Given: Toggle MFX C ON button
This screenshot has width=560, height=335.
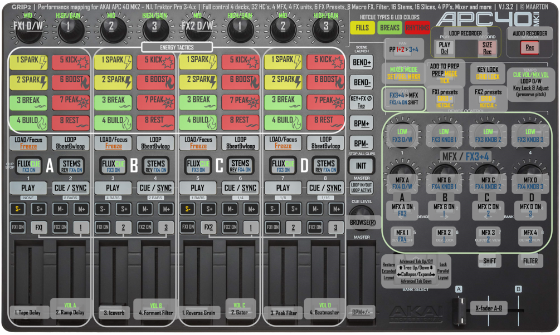Looking at the screenshot, I should [488, 210].
